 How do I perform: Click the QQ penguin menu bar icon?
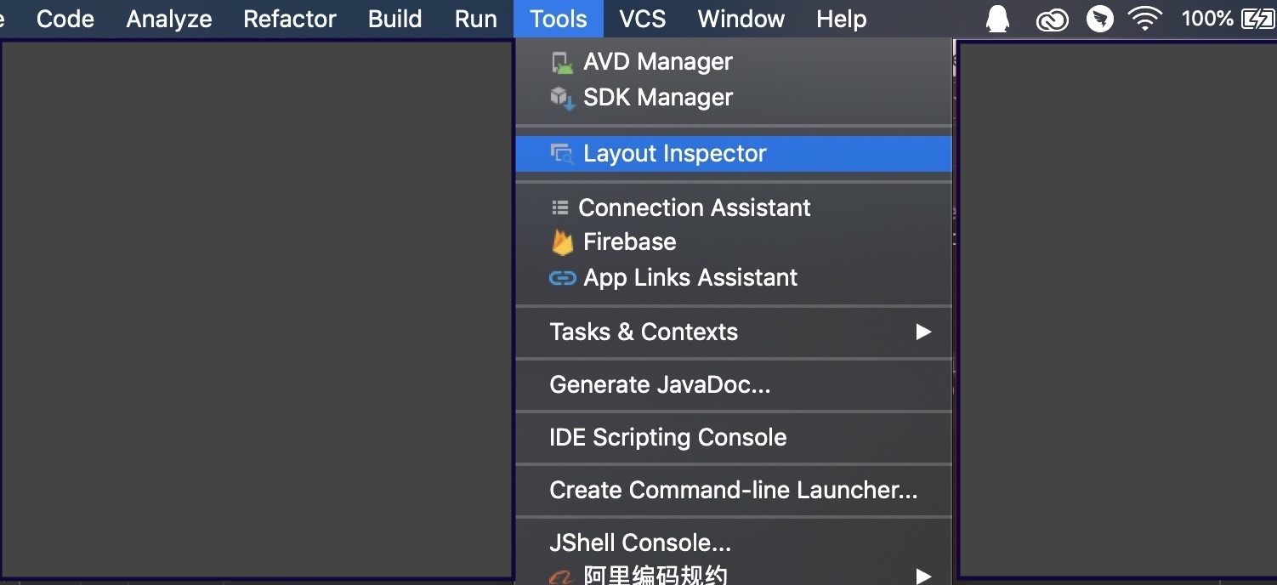point(997,19)
